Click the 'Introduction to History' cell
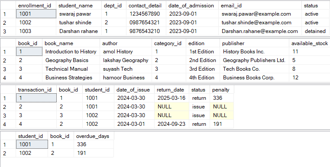Screen dimensions: 330x167 [x=71, y=52]
